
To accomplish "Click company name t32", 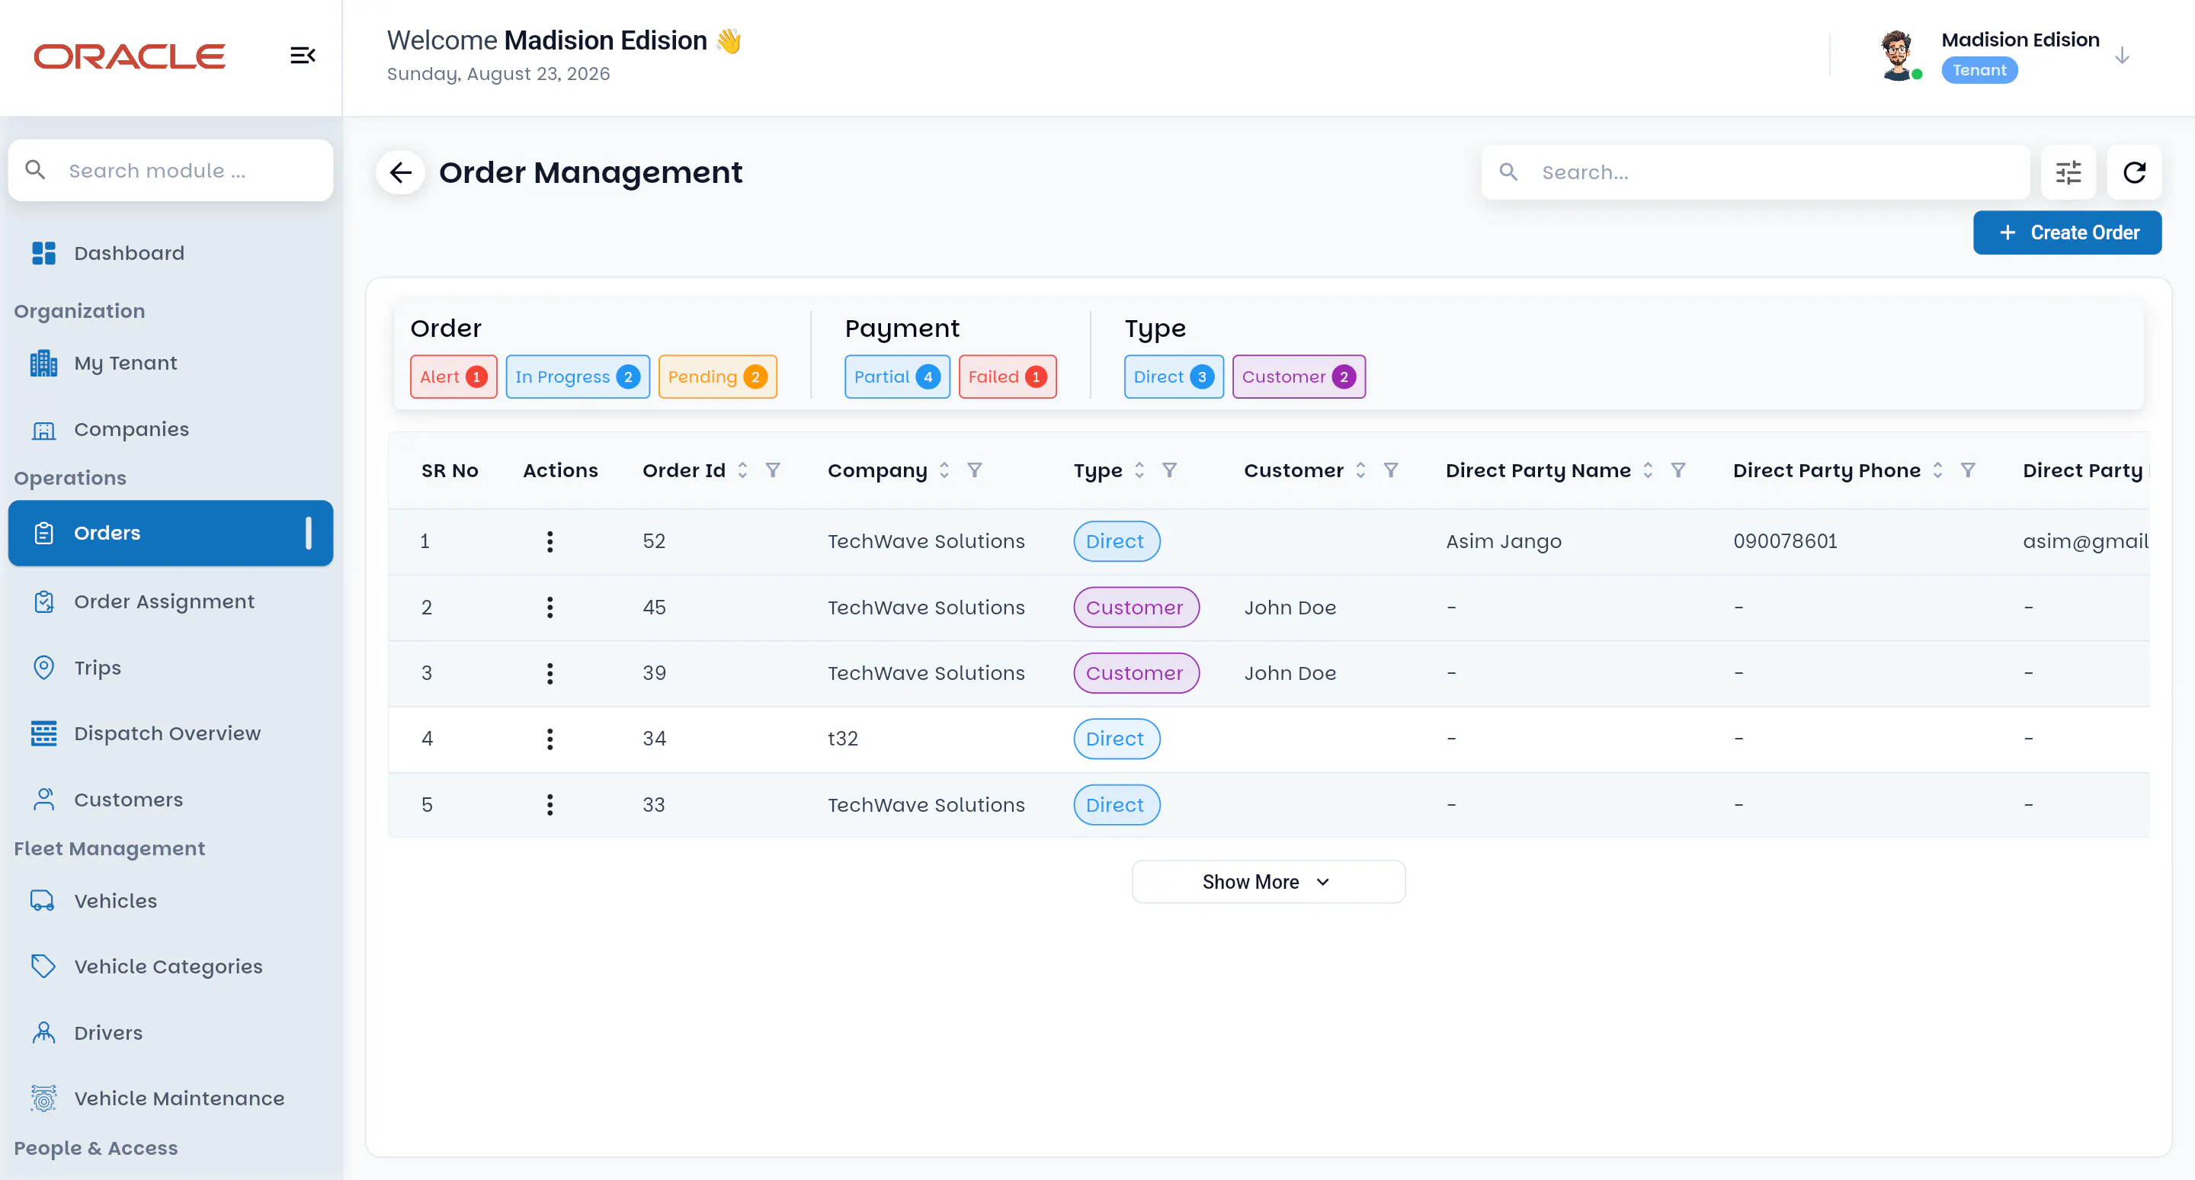I will 843,739.
